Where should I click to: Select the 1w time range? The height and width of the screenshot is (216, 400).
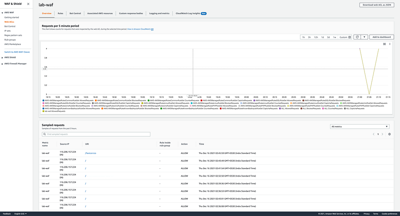[334, 37]
